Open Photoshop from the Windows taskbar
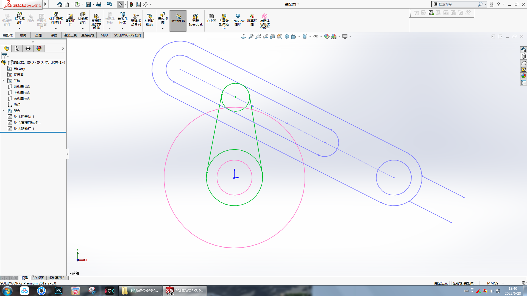This screenshot has width=527, height=296. pos(58,291)
